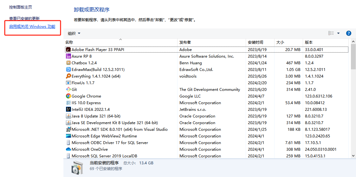Select the Adobe Flash Player 33 PPAPI row
The width and height of the screenshot is (356, 177).
(207, 49)
